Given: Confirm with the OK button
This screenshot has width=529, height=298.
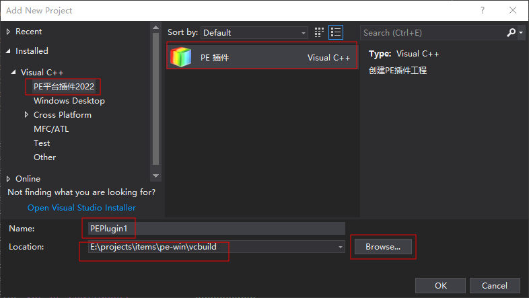Looking at the screenshot, I should (440, 285).
